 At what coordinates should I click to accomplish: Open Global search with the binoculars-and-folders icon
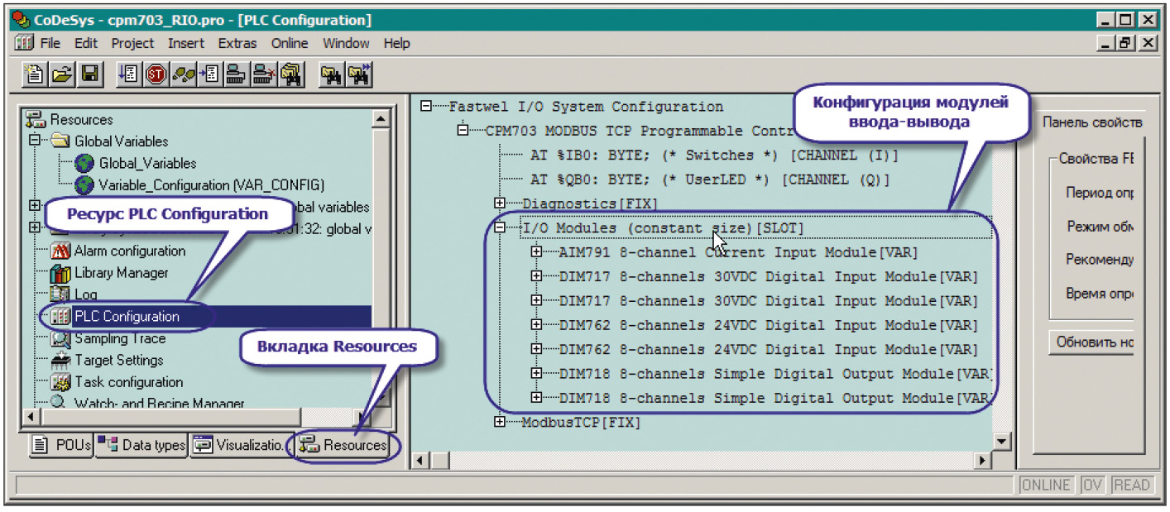tap(291, 74)
